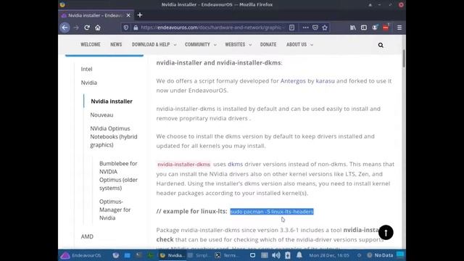The width and height of the screenshot is (464, 261).
Task: Switch to the Simpl... taskbar window
Action: (199, 255)
